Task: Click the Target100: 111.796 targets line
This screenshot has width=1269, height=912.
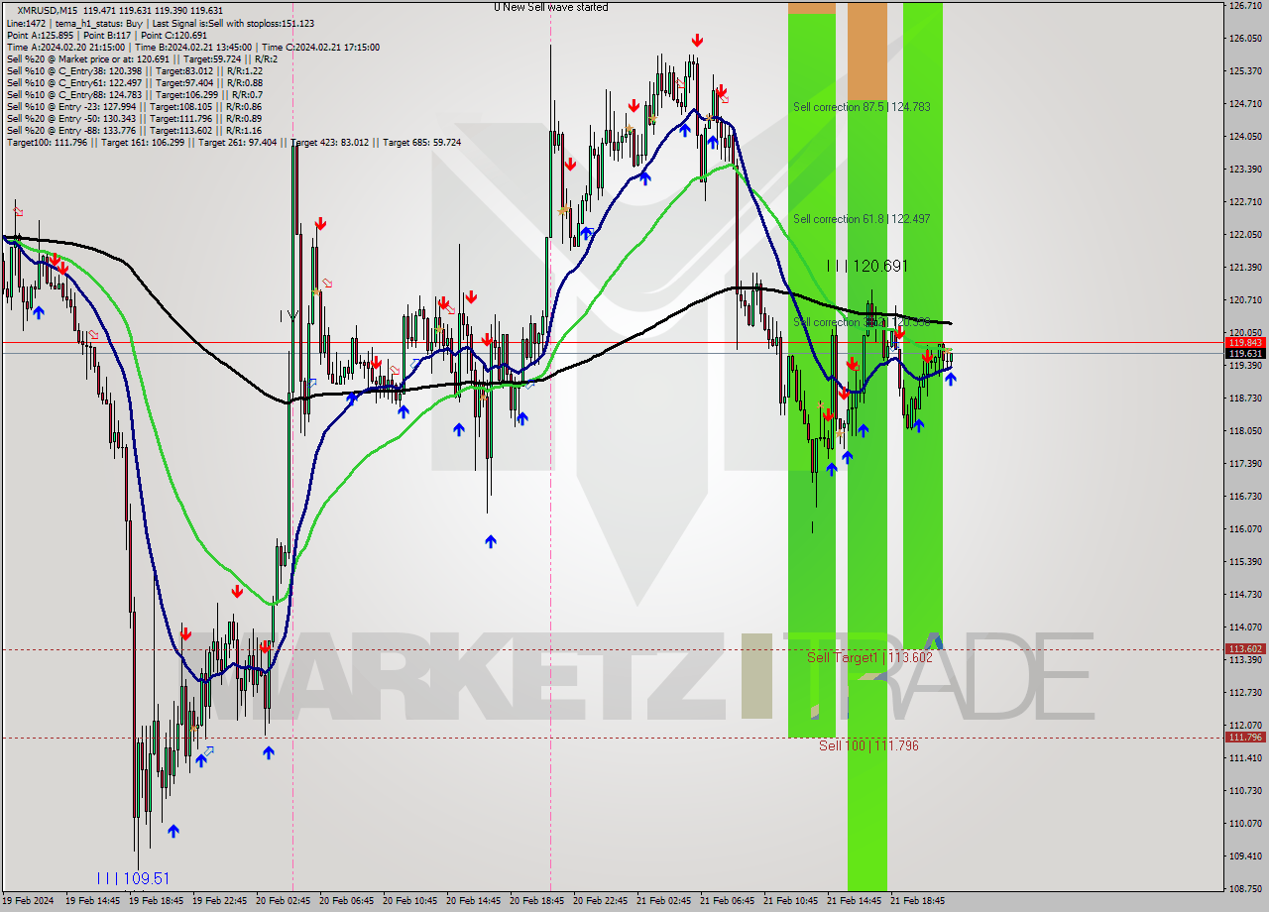Action: tap(233, 142)
